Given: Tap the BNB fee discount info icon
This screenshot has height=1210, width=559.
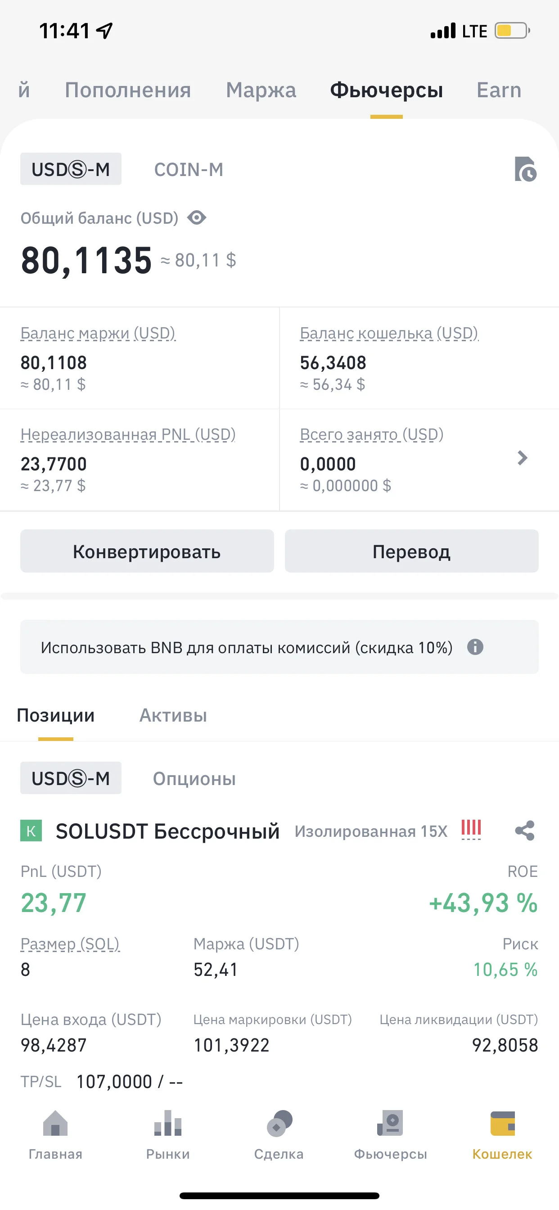Looking at the screenshot, I should [475, 647].
